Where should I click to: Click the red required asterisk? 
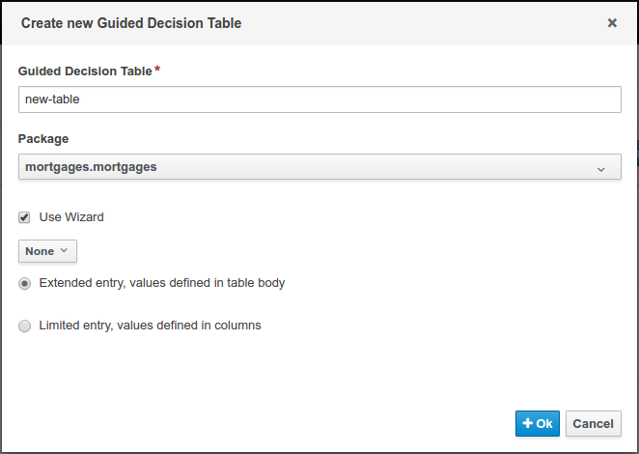point(157,70)
